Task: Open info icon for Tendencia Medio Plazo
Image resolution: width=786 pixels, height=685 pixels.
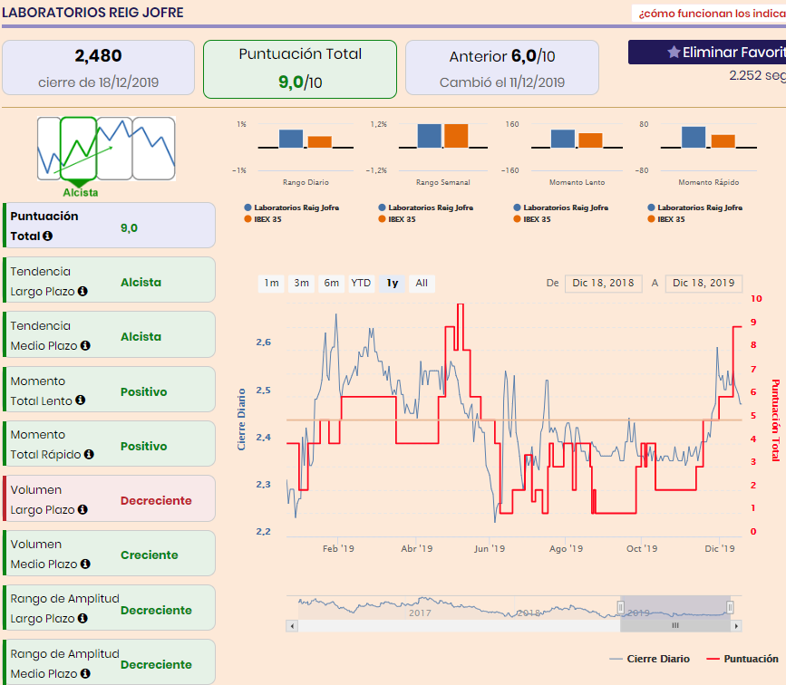Action: click(x=85, y=345)
